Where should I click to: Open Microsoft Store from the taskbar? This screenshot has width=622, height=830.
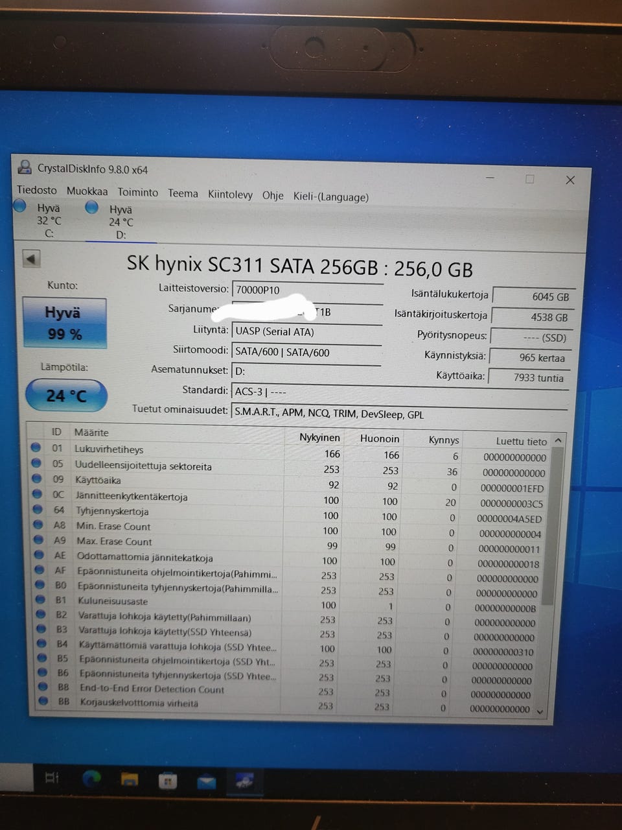pyautogui.click(x=168, y=781)
